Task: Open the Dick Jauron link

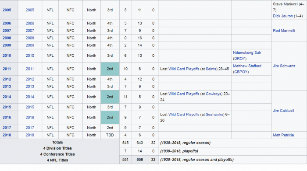Action: click(283, 16)
